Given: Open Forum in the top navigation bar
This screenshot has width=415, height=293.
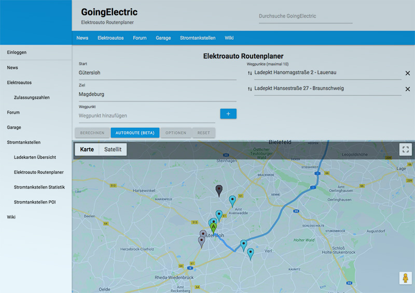Looking at the screenshot, I should (140, 38).
